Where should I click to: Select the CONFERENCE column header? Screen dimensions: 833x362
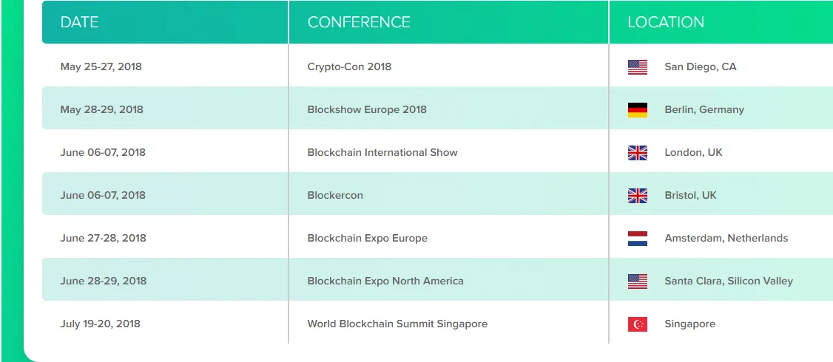pos(359,22)
